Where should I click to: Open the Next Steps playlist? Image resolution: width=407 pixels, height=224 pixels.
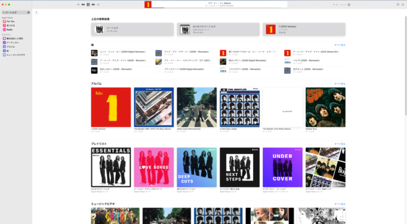(x=240, y=167)
